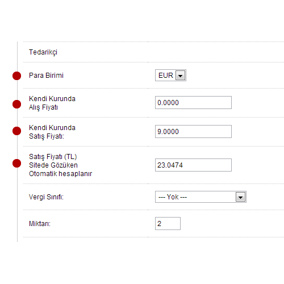Open the EUR currency dropdown
Image resolution: width=284 pixels, height=284 pixels.
point(170,76)
